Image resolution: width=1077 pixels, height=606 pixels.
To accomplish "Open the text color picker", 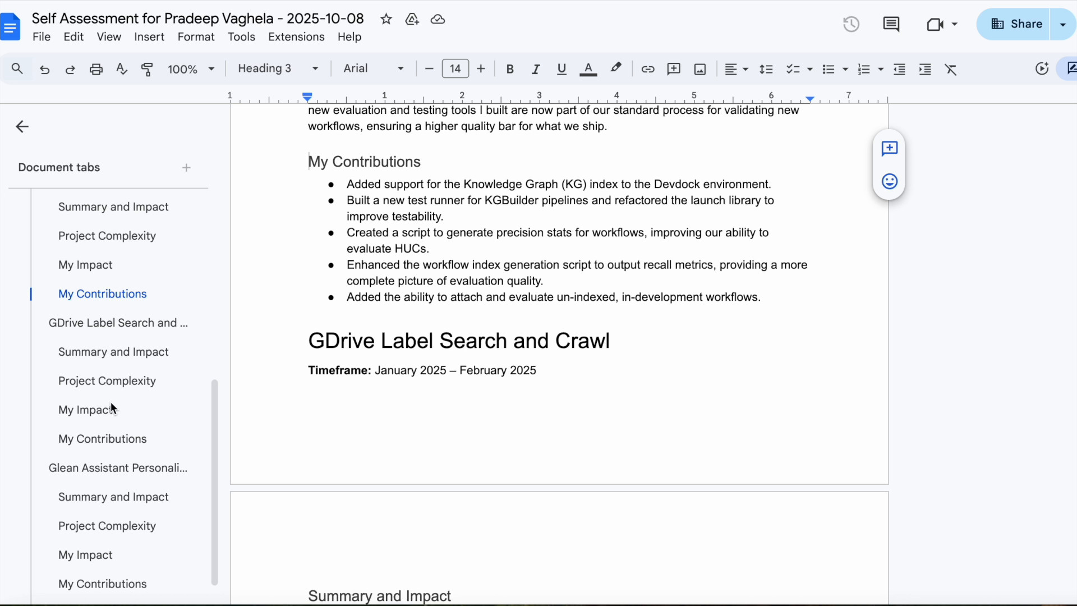I will click(588, 68).
